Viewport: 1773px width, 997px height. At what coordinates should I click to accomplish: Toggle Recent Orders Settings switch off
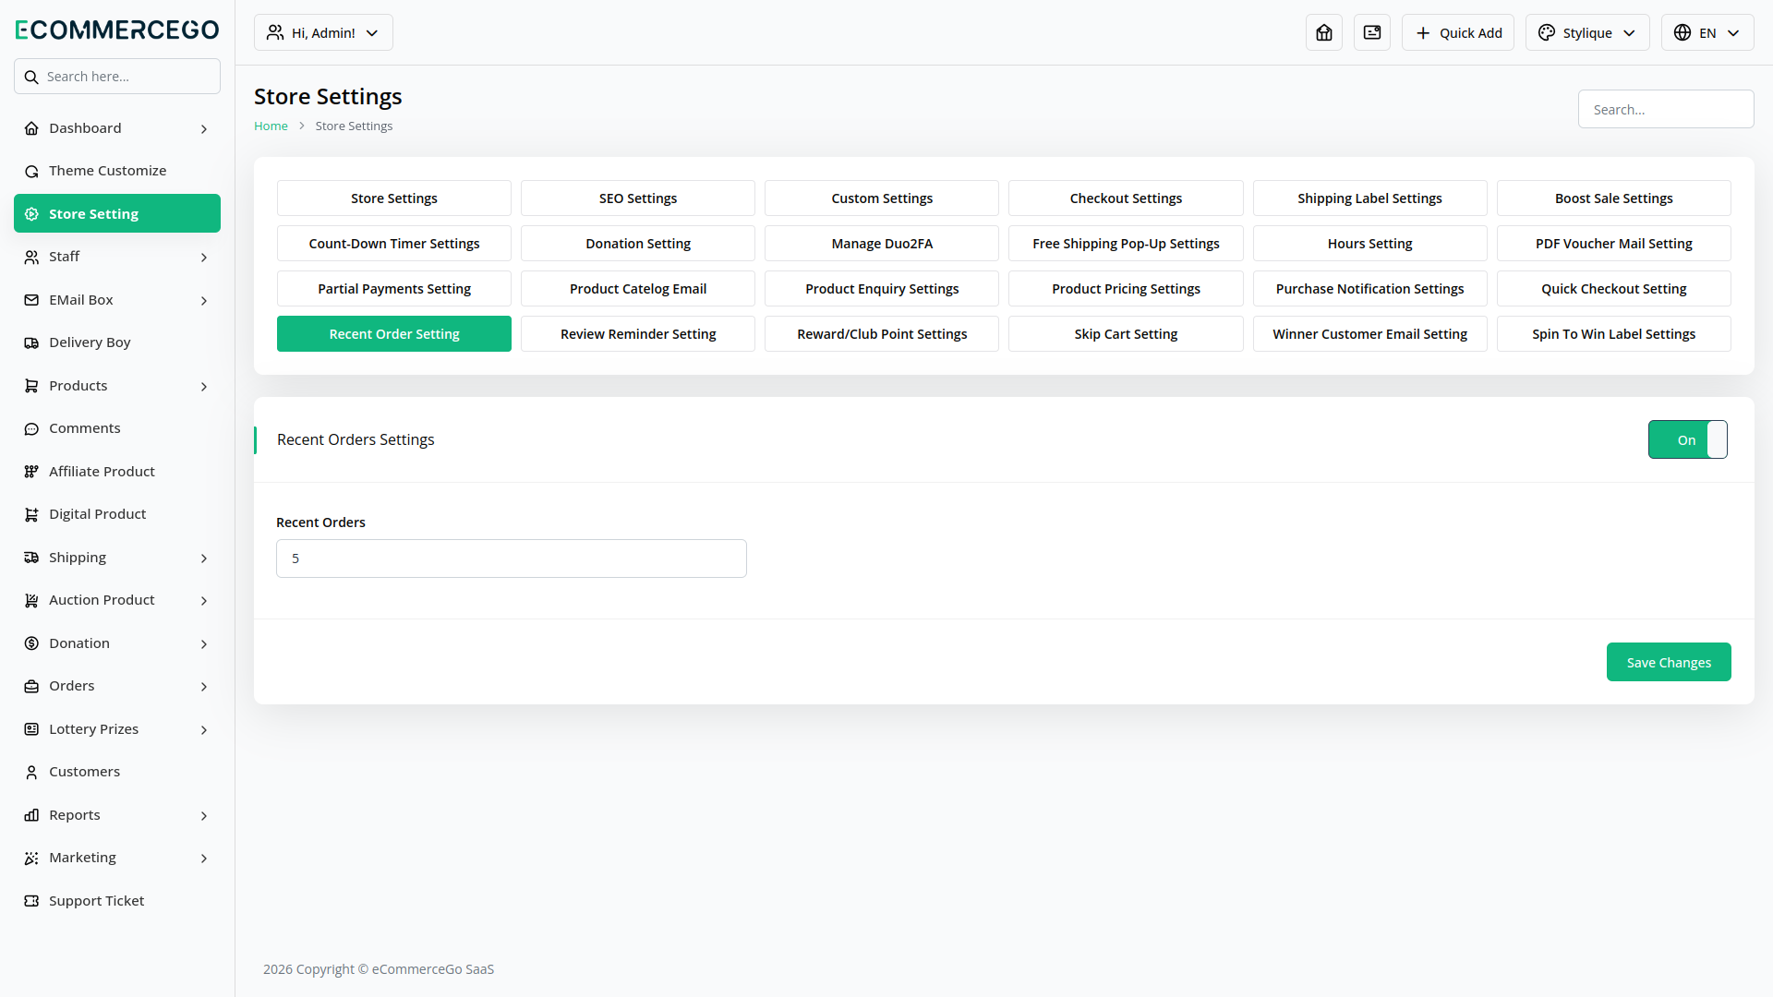(1687, 439)
